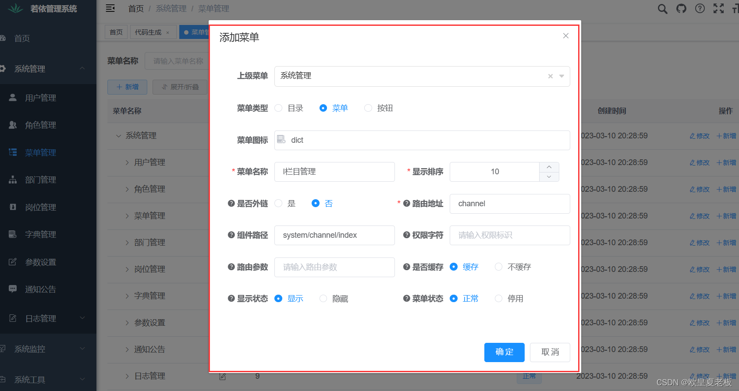Decrease 显示排序 with the down arrow
739x391 pixels.
click(x=549, y=176)
